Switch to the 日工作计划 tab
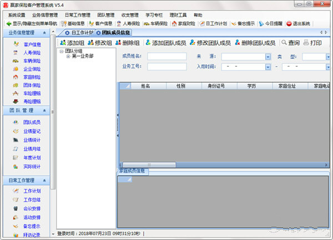Screen dimensions: 333x240 [x=80, y=33]
